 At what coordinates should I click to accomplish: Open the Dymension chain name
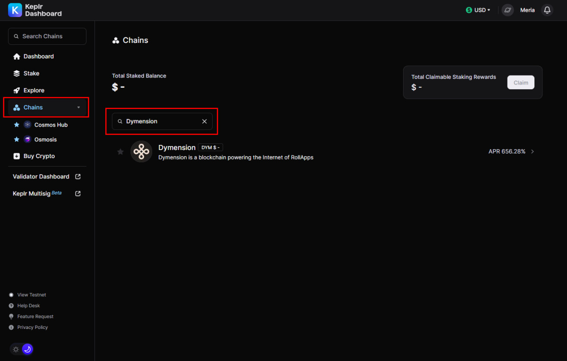[177, 148]
